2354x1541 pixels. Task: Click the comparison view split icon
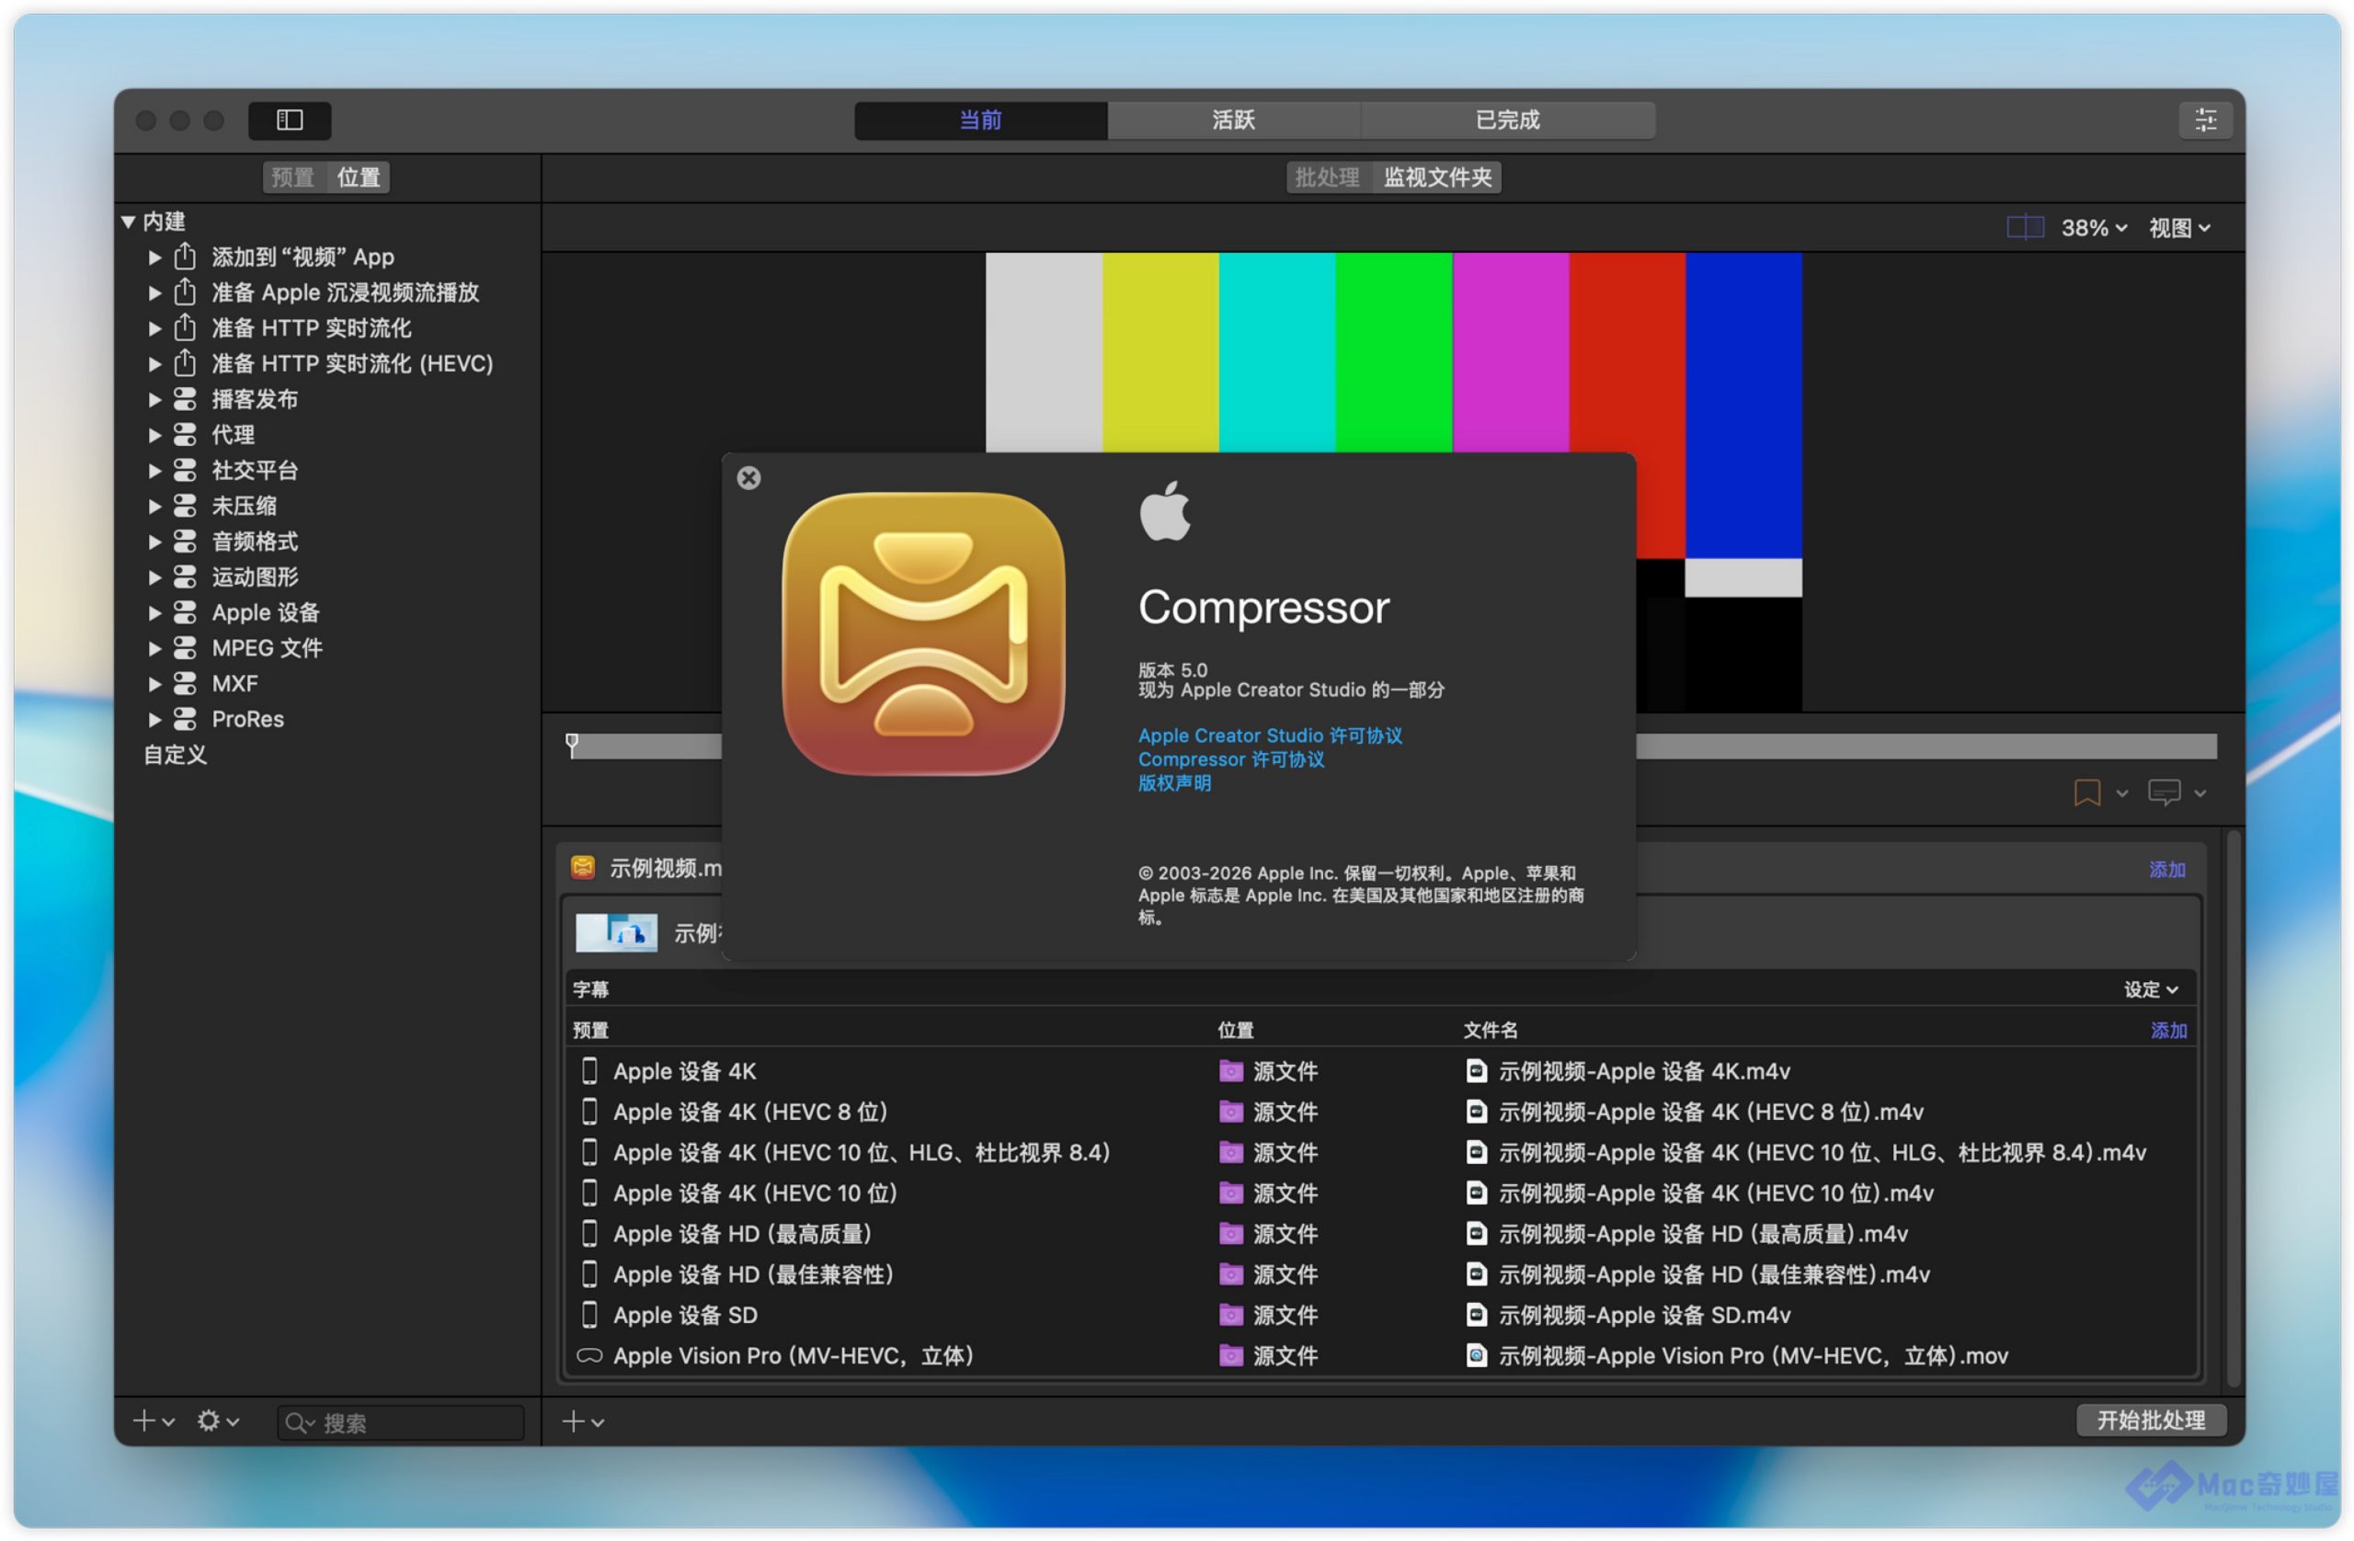click(2024, 227)
